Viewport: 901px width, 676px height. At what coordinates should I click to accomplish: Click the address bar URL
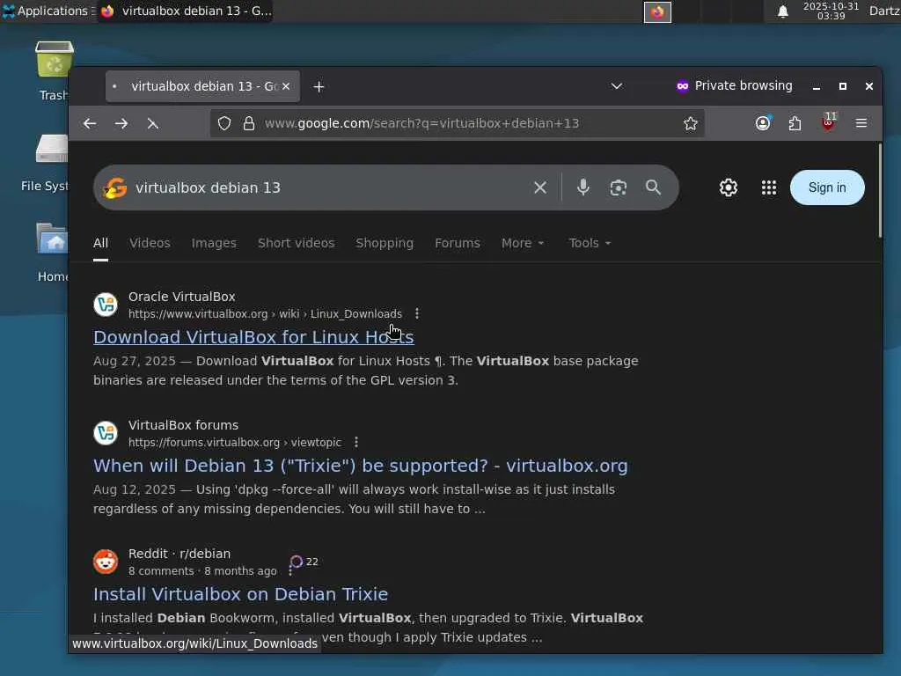click(x=421, y=123)
